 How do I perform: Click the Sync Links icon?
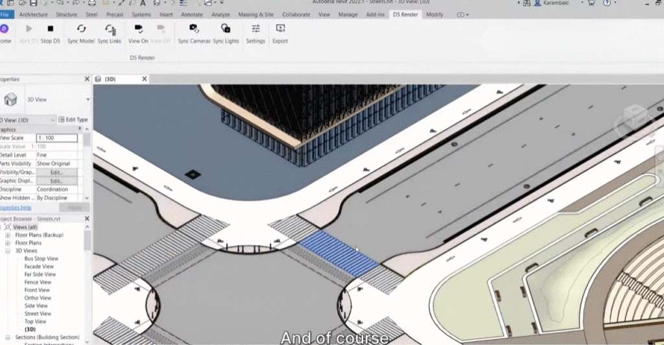110,29
